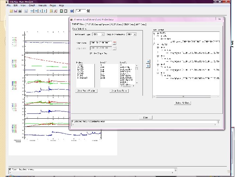Remove selection with left arrow button

click(x=148, y=66)
